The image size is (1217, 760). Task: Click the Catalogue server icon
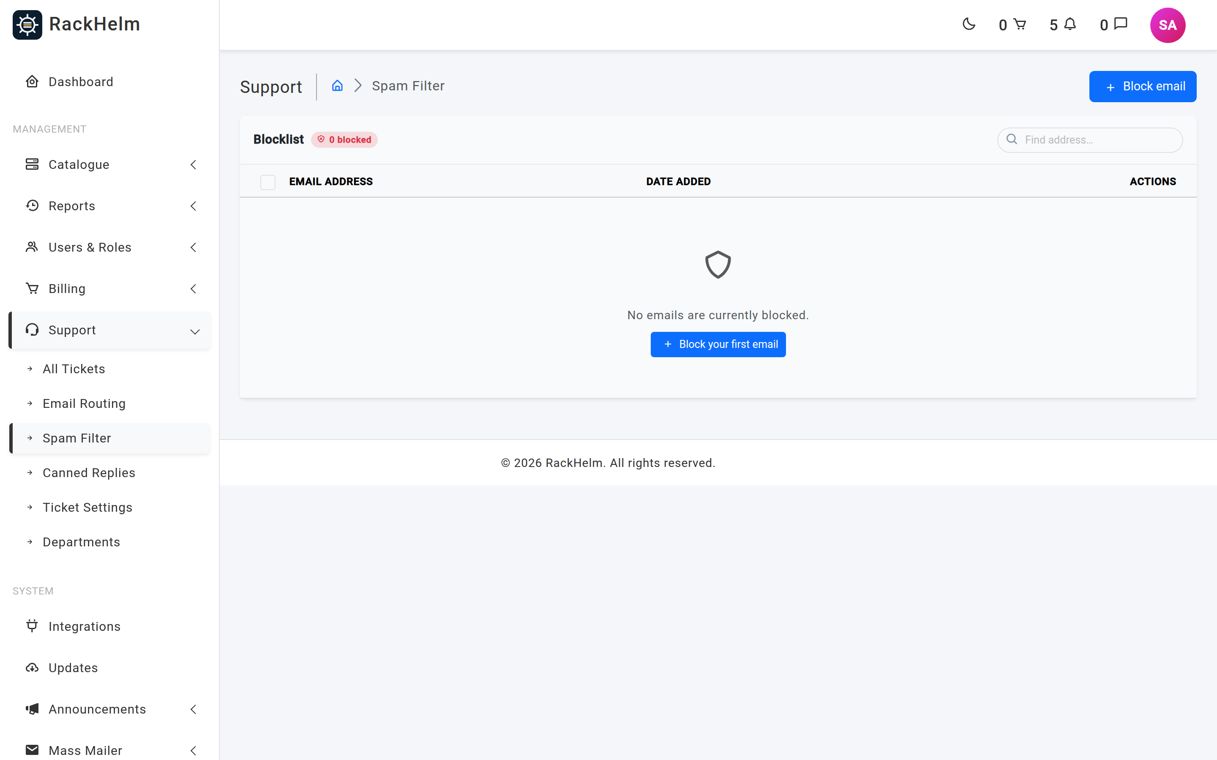(32, 164)
